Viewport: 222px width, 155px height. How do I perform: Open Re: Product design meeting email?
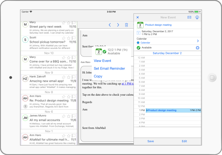[x=49, y=102]
